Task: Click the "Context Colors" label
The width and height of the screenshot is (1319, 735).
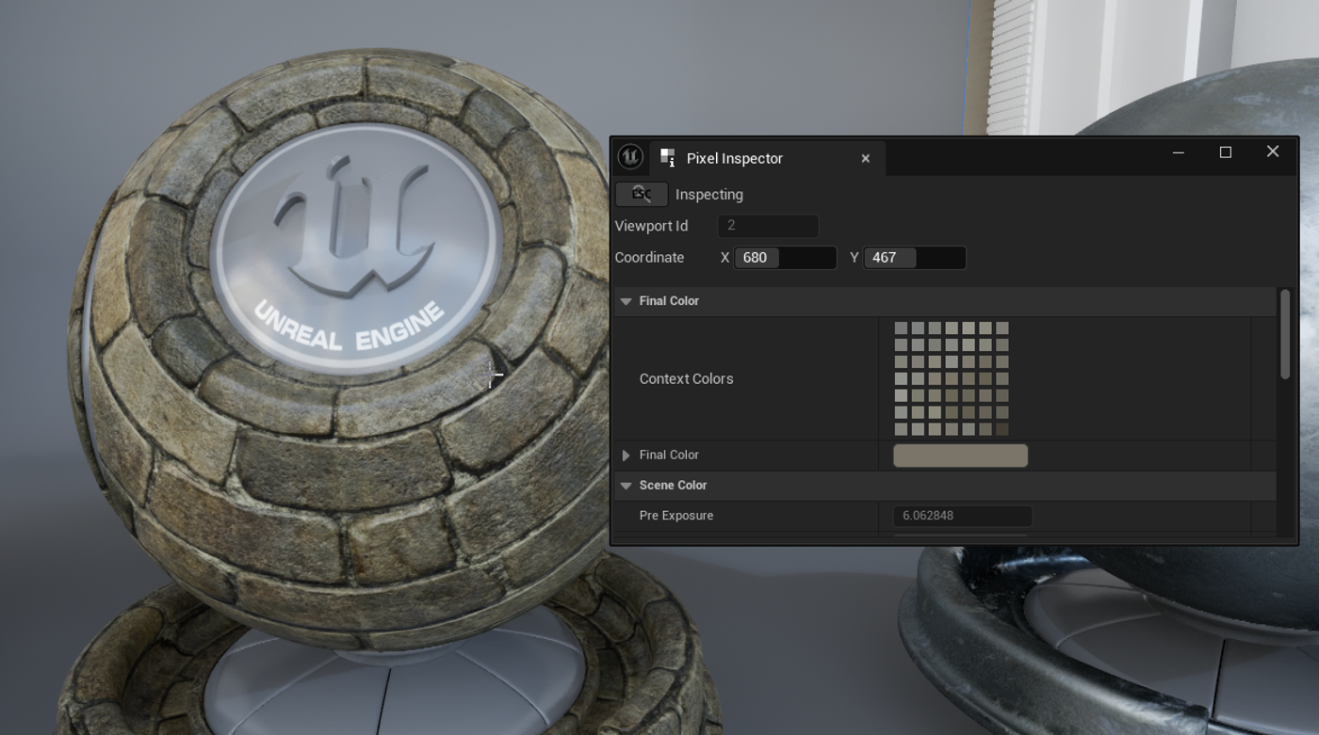Action: click(x=686, y=379)
